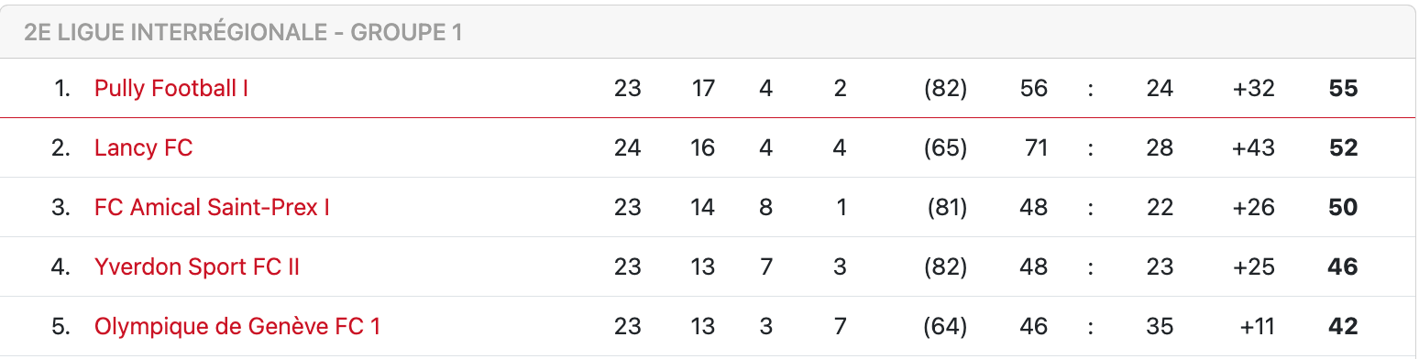The height and width of the screenshot is (359, 1419).
Task: Click Saint-Prex's 50 points total
Action: click(1343, 208)
